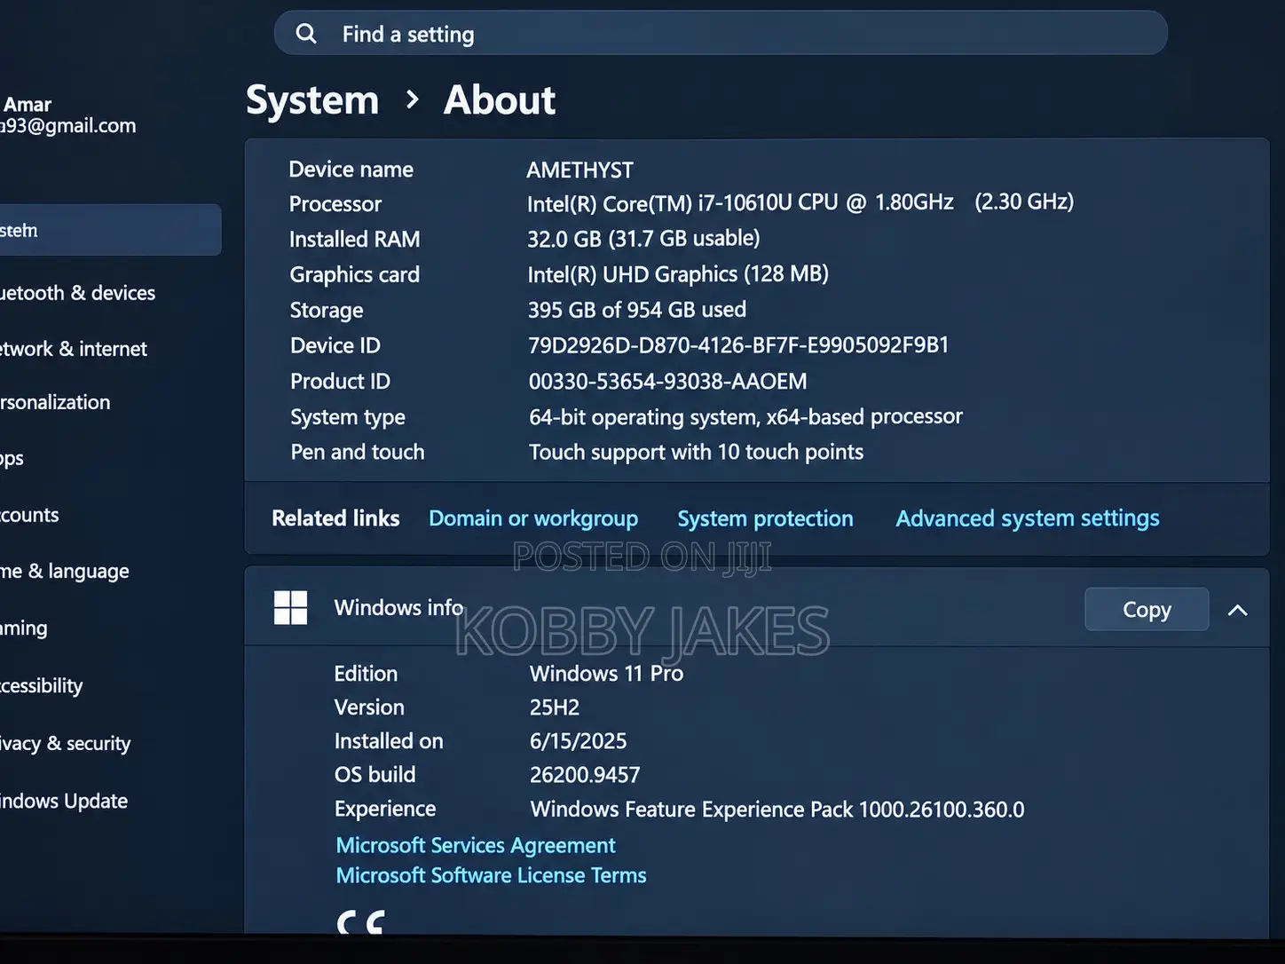
Task: Click the Experience label
Action: 385,810
